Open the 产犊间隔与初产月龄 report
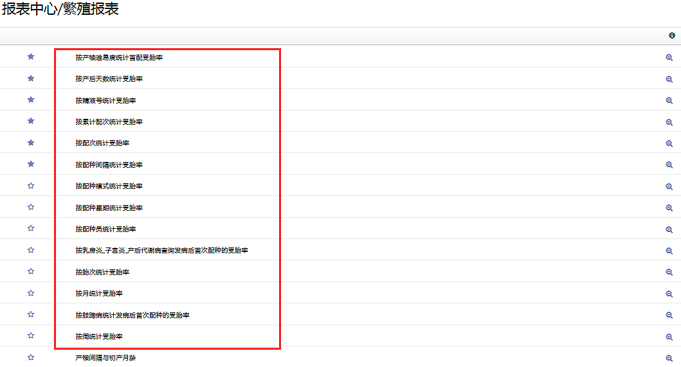Viewport: 681px width, 367px height. click(105, 358)
